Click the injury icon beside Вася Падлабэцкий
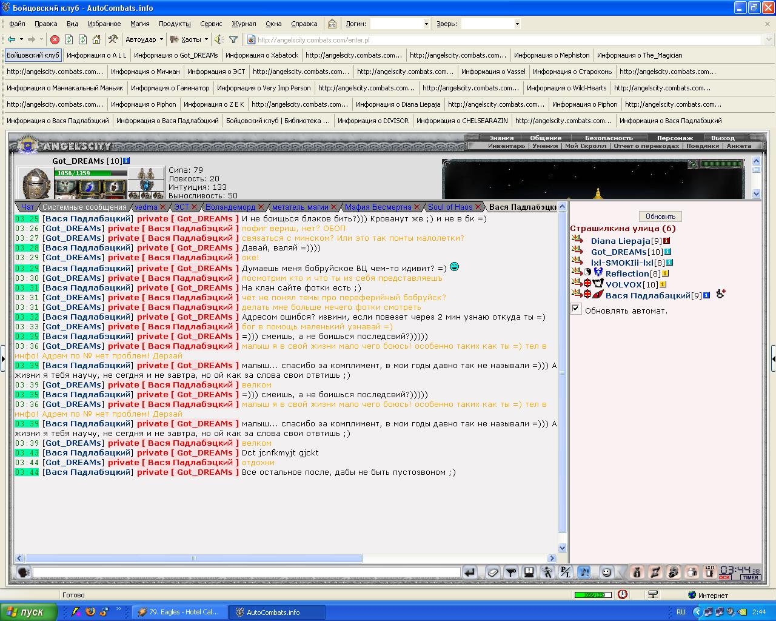 click(x=721, y=294)
